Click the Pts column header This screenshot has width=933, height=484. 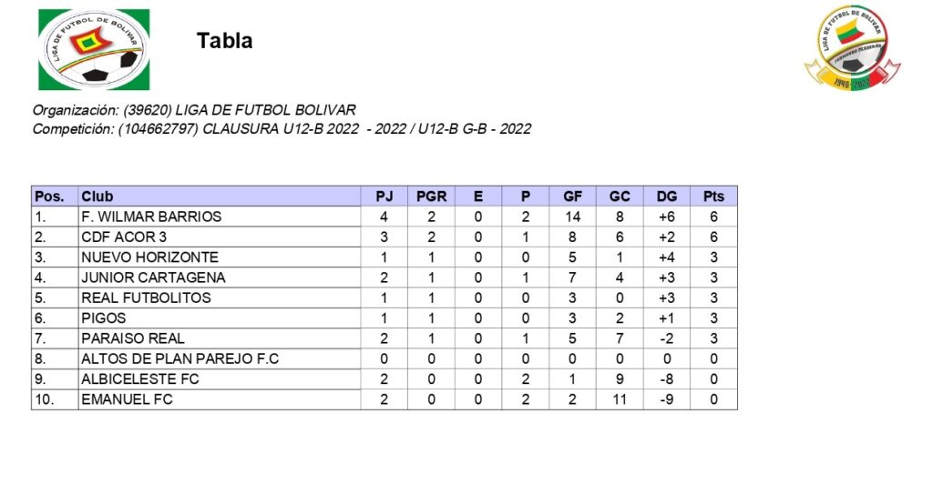click(713, 197)
